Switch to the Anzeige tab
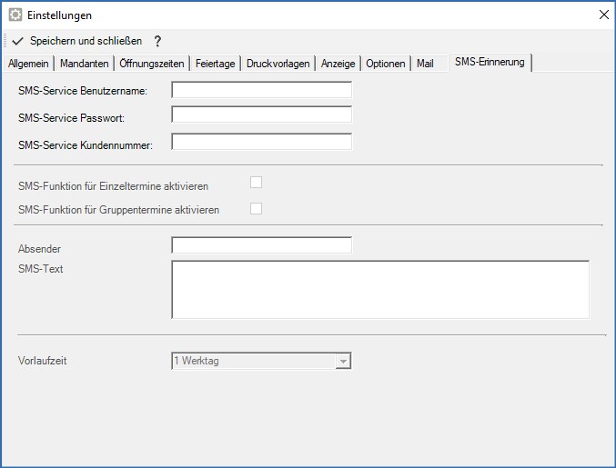 point(338,64)
